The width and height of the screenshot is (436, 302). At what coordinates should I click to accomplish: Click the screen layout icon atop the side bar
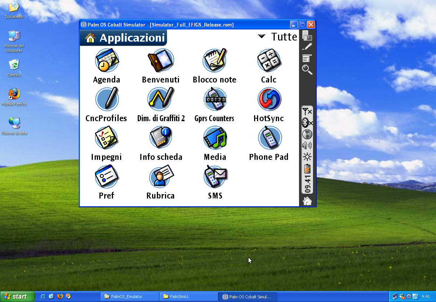307,36
